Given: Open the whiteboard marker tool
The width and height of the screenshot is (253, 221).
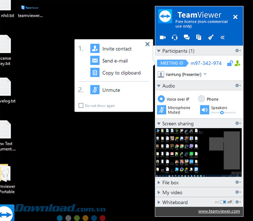Looking at the screenshot, I should [211, 37].
